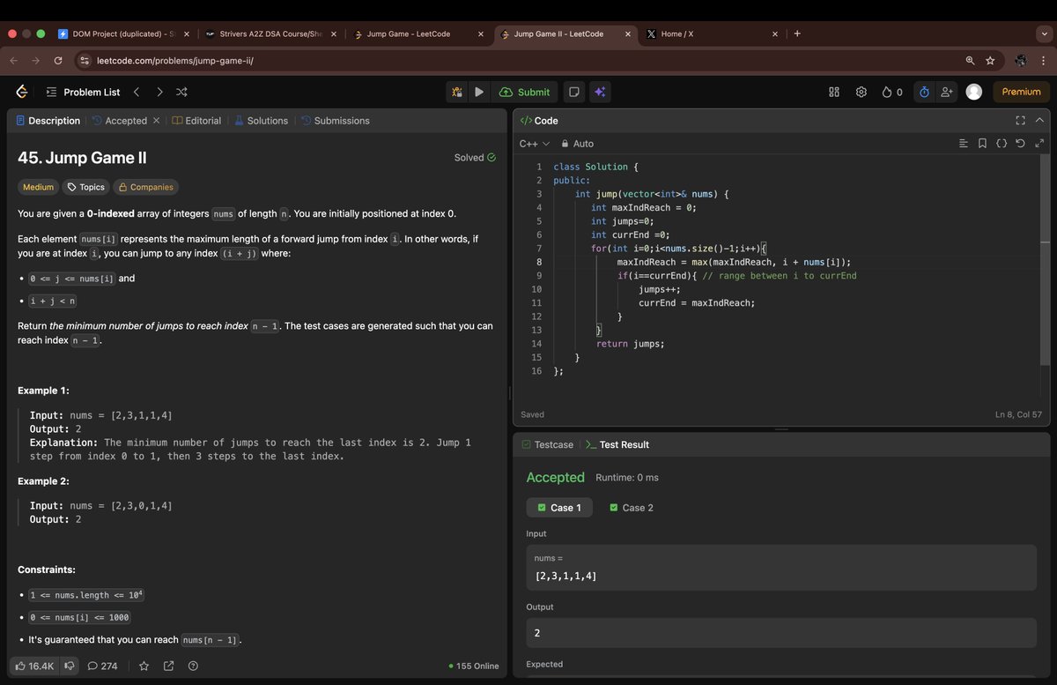Start the debugger icon beside Run
This screenshot has height=685, width=1057.
[x=457, y=92]
